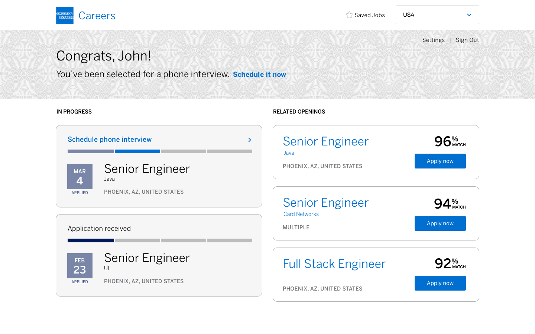Click the dropdown chevron next to USA
The width and height of the screenshot is (535, 334).
point(469,15)
